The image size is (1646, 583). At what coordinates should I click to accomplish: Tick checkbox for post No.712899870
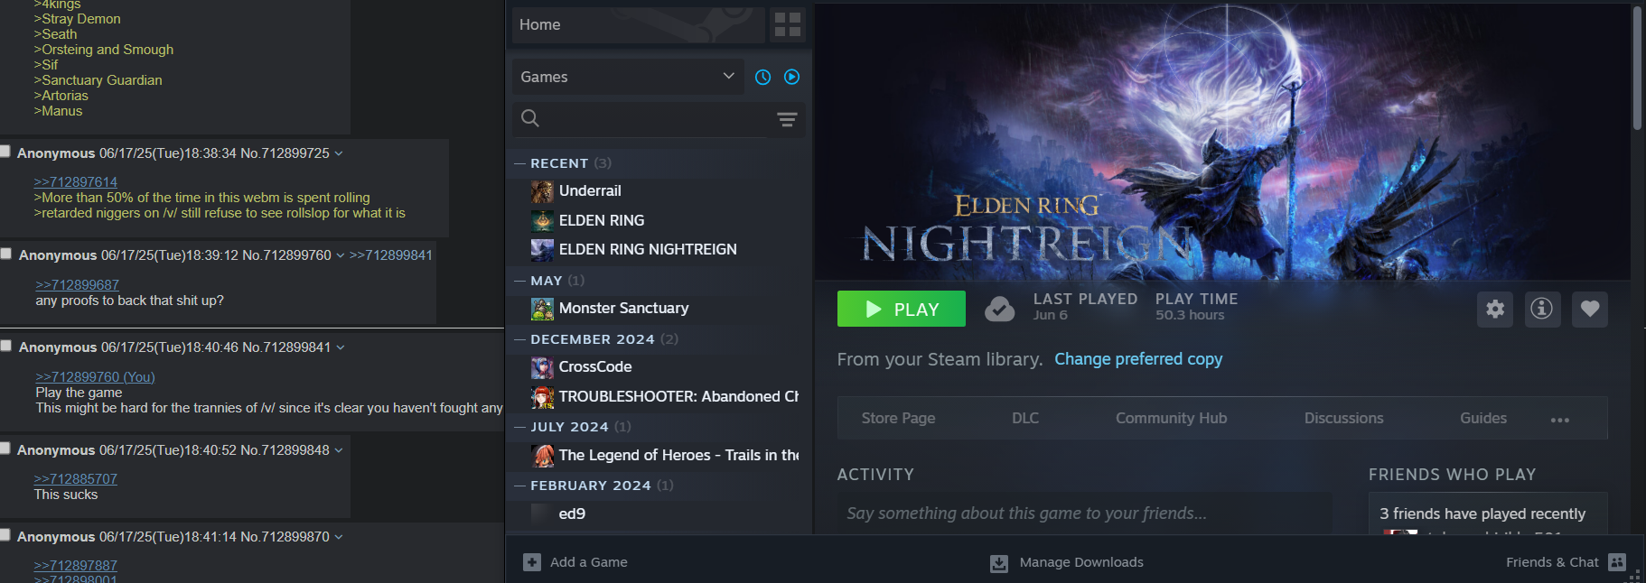coord(5,535)
